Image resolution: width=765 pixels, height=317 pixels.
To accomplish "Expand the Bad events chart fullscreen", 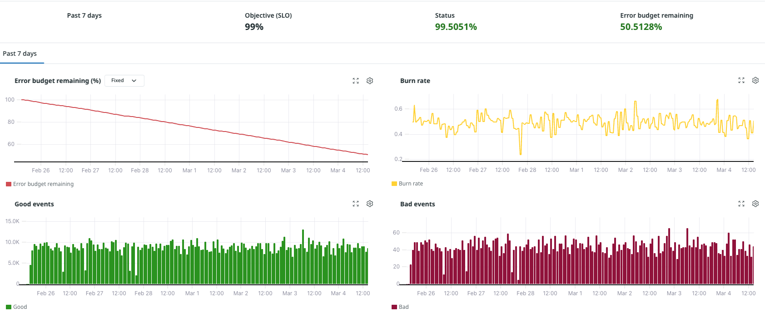I will click(741, 204).
